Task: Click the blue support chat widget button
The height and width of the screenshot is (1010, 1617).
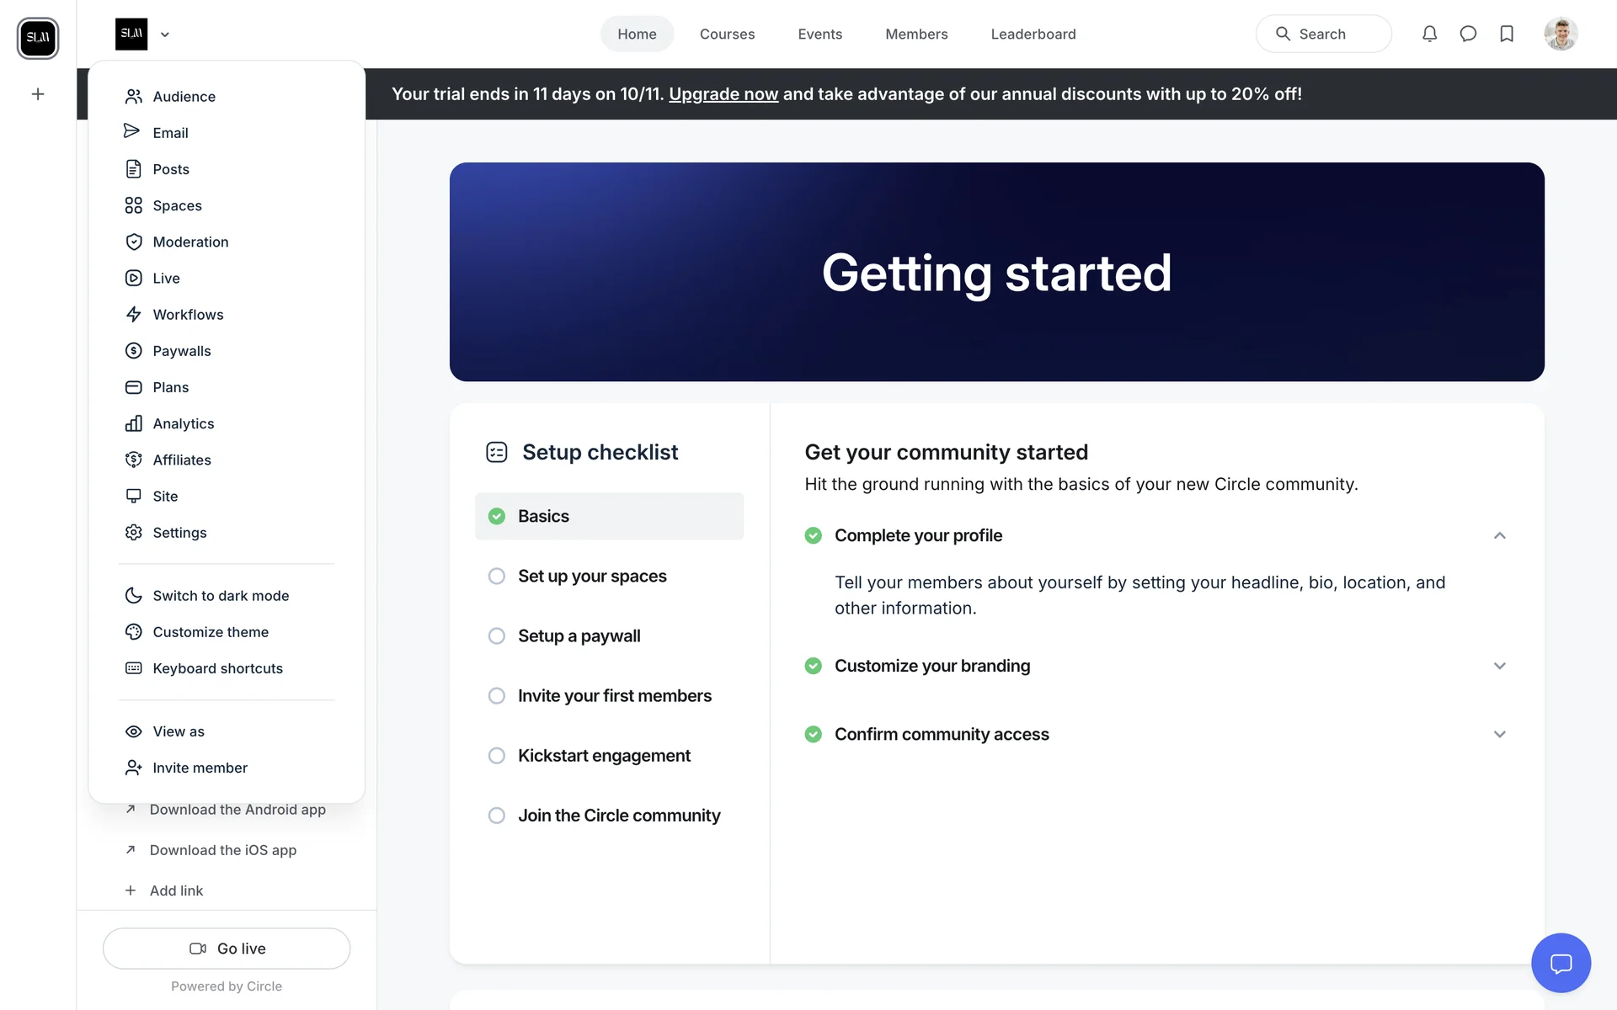Action: click(1561, 963)
